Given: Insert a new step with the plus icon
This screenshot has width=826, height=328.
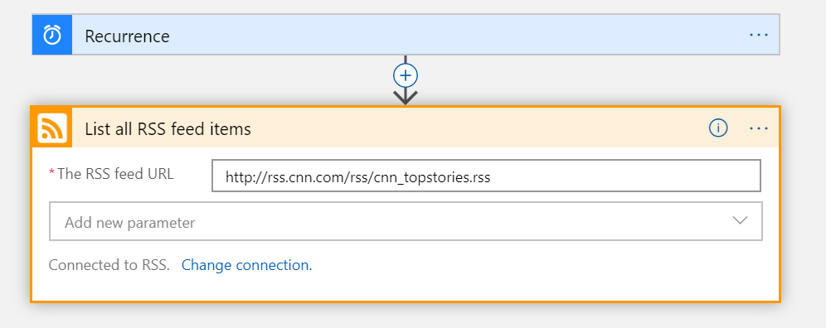Looking at the screenshot, I should [405, 76].
